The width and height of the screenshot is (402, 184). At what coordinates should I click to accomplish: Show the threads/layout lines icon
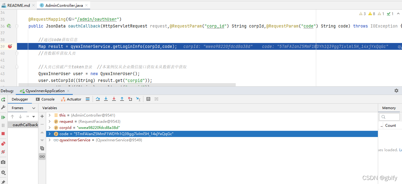88,99
